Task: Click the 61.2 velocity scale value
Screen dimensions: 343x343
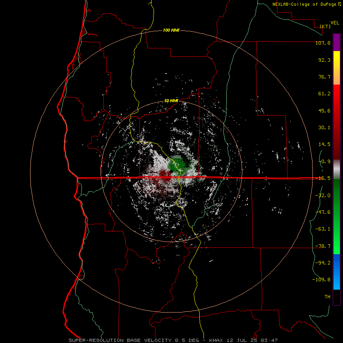Action: [x=324, y=94]
